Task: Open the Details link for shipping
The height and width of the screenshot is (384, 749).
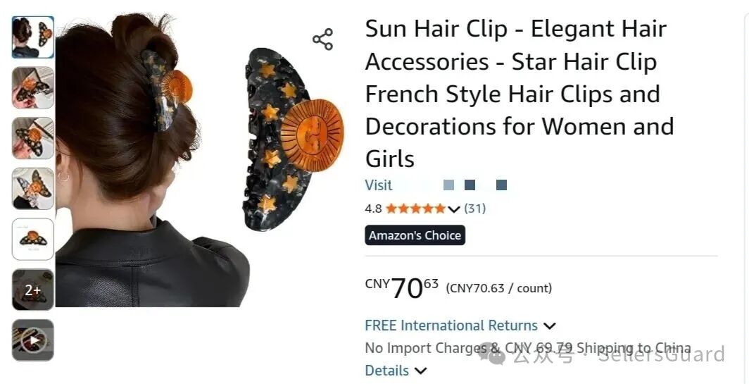Action: (x=387, y=371)
